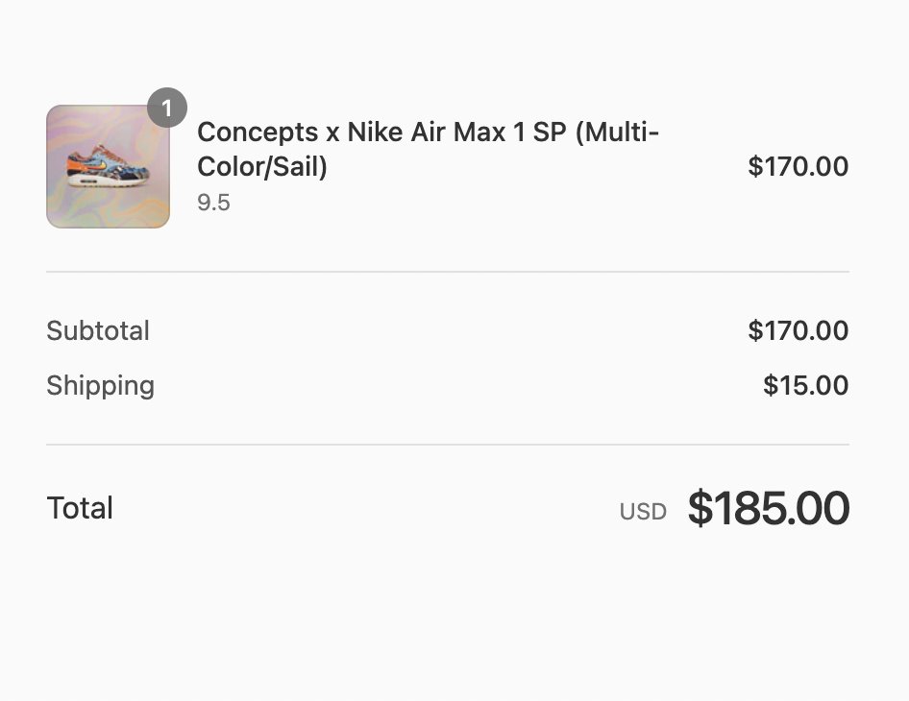Click the Subtotal label

[x=98, y=330]
